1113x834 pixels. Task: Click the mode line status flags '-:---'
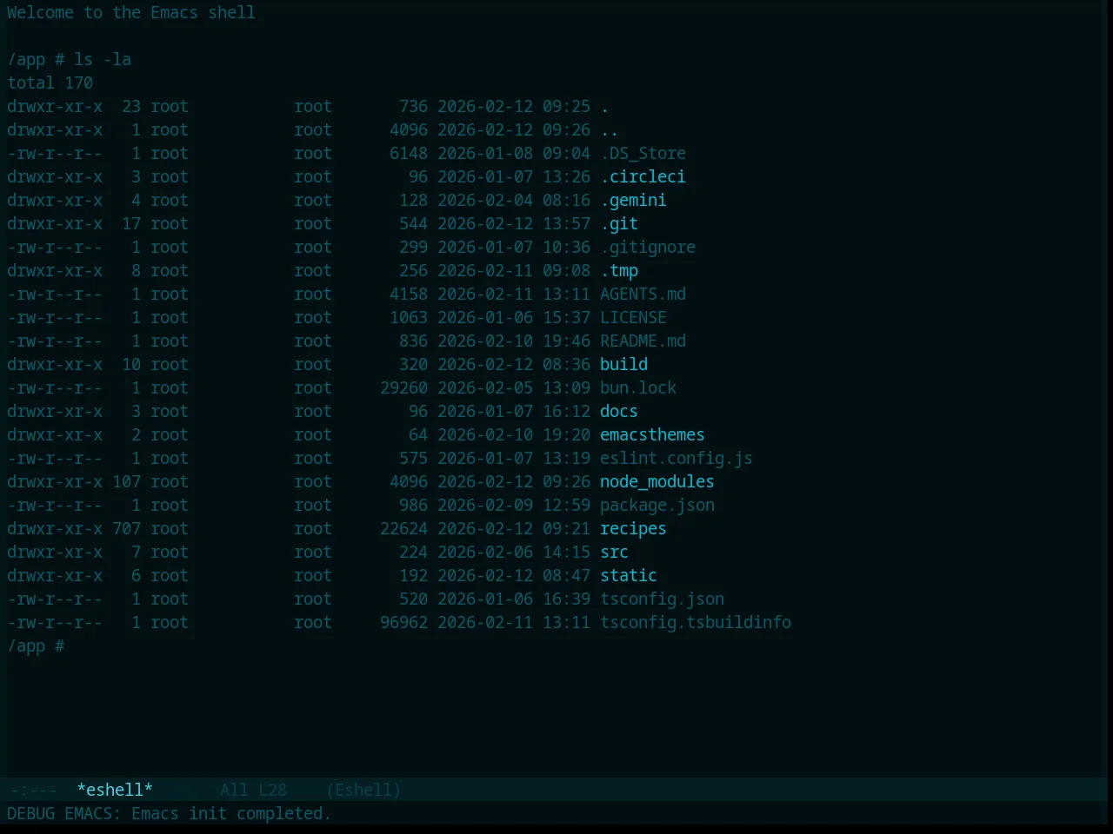33,790
